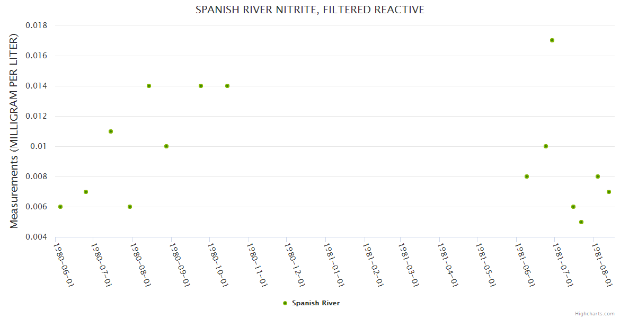Click the green Spanish River legend marker
The height and width of the screenshot is (318, 620).
pos(285,303)
